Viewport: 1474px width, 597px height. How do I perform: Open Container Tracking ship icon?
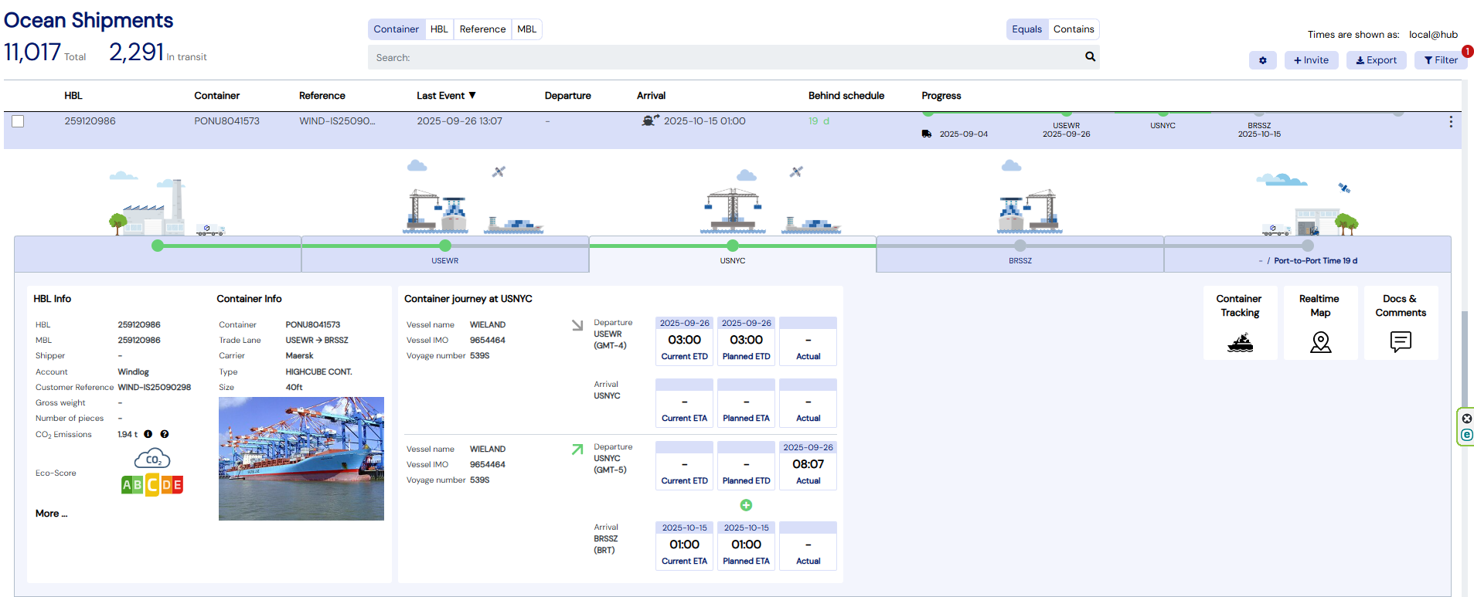pos(1240,342)
